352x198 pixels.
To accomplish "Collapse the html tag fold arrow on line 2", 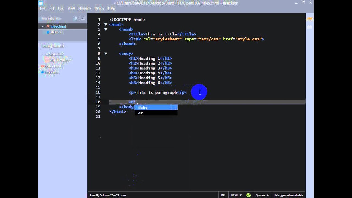I will point(106,24).
